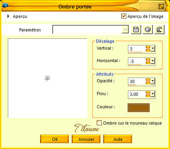Click the Opacité value field
Image resolution: width=170 pixels, height=149 pixels.
[137, 81]
